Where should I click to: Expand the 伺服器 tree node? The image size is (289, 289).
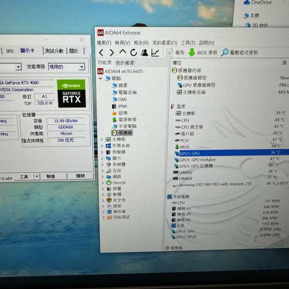[x=102, y=152]
